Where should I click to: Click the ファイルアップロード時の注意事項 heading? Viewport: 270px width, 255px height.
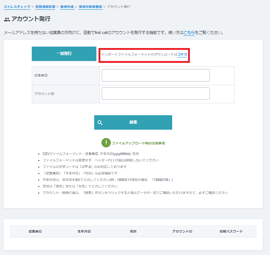[138, 143]
